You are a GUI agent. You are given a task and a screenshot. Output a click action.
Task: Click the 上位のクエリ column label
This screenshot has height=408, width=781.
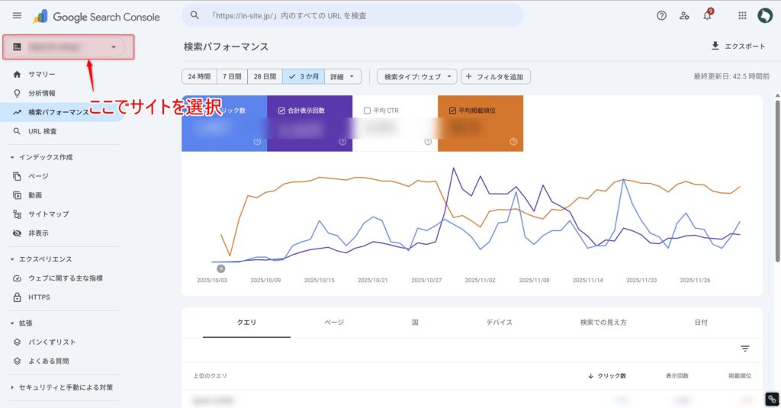tap(211, 376)
